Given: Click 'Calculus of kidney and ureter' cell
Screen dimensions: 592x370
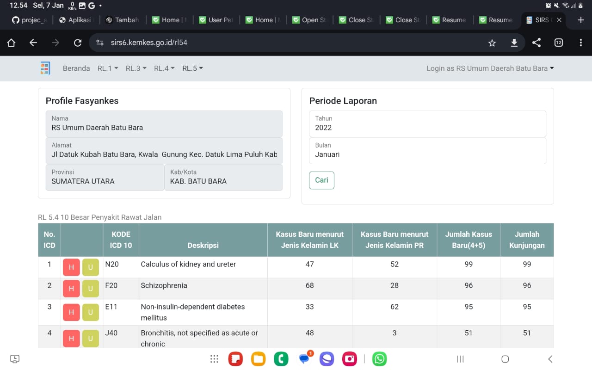Looking at the screenshot, I should point(203,267).
